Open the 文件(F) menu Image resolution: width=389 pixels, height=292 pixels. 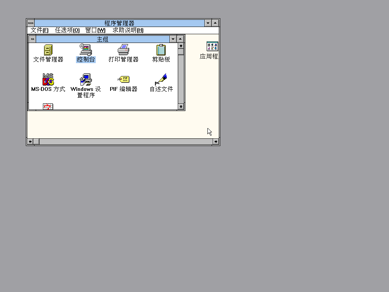(x=40, y=30)
